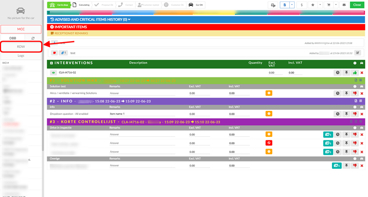Toggle the red status on Drive in inspectie row
The width and height of the screenshot is (368, 197).
(269, 143)
